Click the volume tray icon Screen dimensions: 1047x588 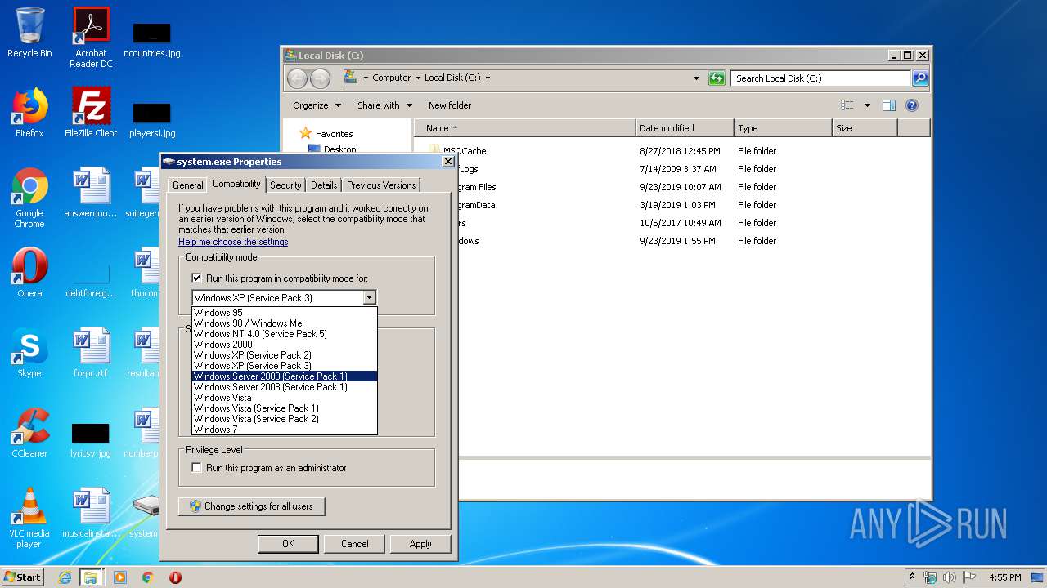(949, 577)
